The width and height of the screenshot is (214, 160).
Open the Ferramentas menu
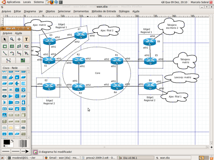tap(81, 11)
